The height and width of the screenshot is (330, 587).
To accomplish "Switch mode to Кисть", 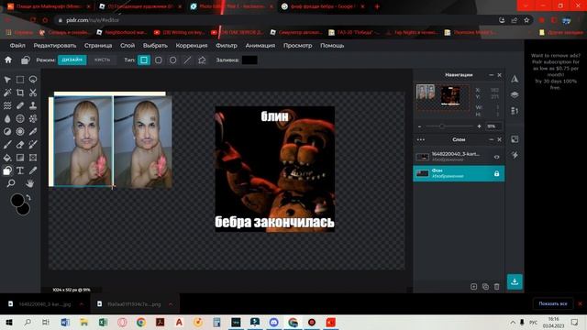I will (x=102, y=60).
